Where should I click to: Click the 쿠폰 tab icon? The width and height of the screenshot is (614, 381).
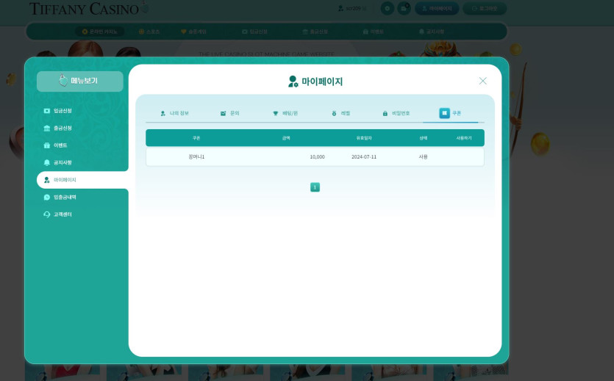click(x=444, y=113)
